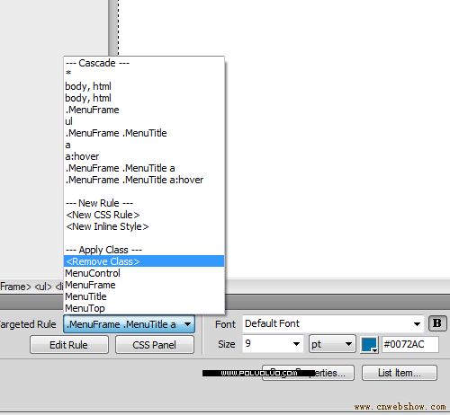Click the List Item button
Screen dimensions: 450x415
(x=400, y=373)
